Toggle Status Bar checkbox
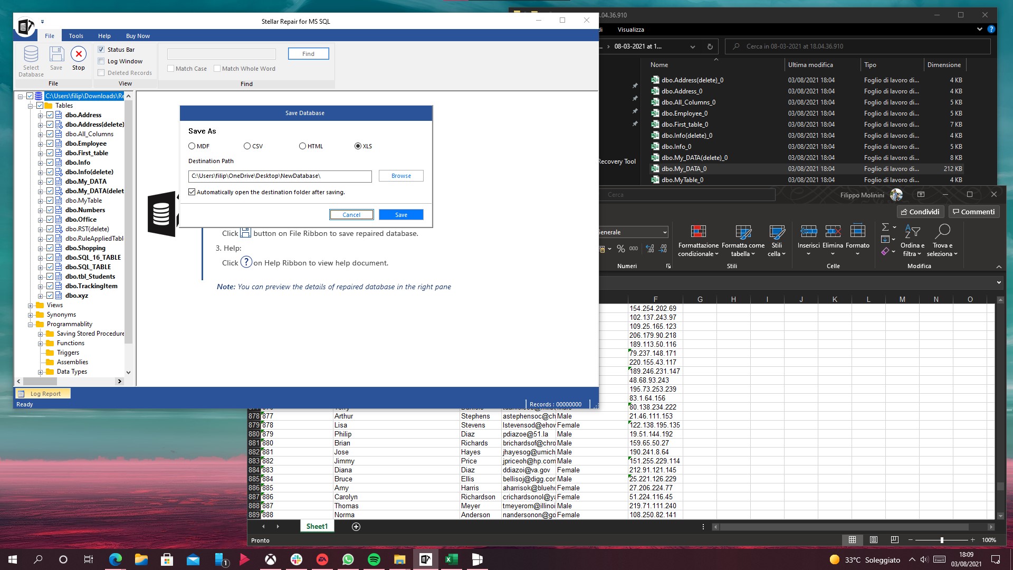 coord(101,50)
